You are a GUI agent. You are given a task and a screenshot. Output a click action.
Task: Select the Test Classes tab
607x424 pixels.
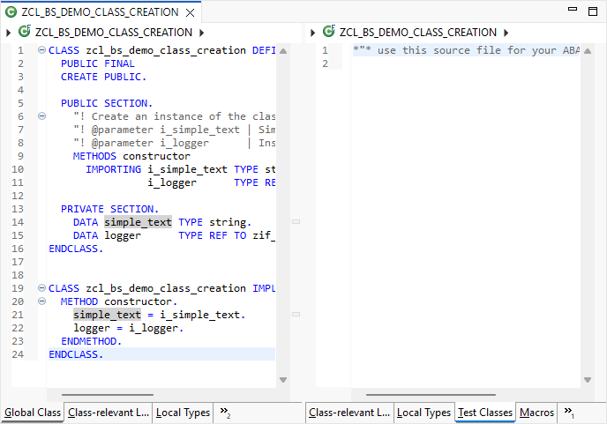(x=484, y=412)
